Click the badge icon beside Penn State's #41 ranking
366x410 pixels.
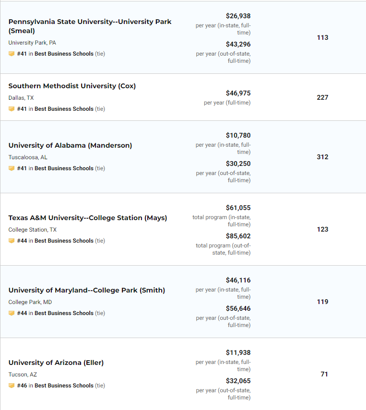tap(12, 54)
